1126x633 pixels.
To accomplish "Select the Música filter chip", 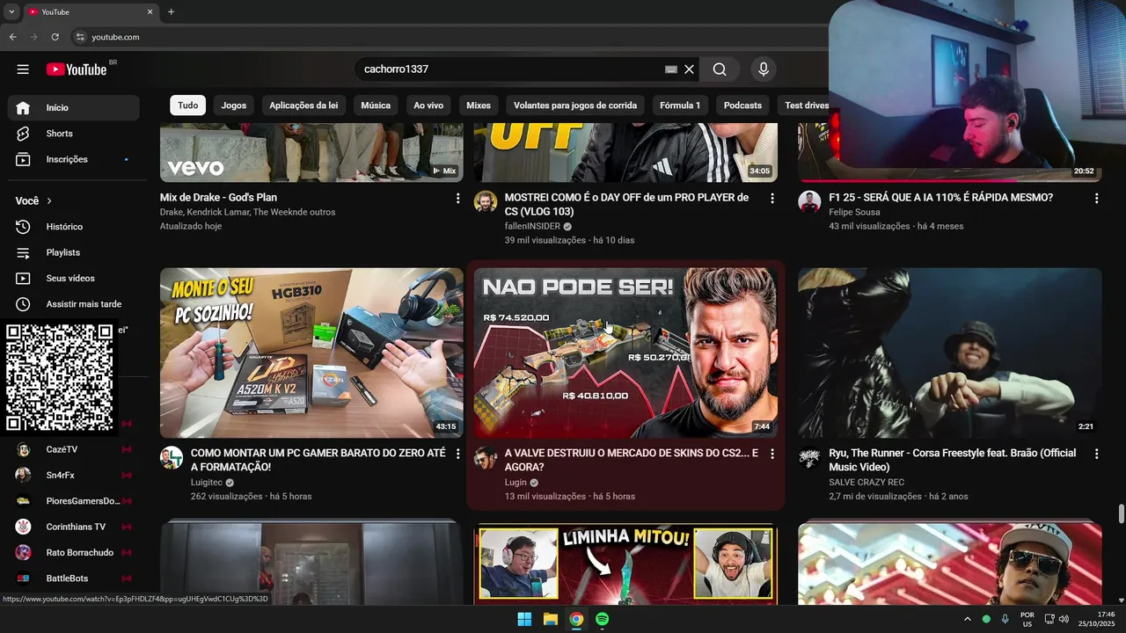I will 376,105.
